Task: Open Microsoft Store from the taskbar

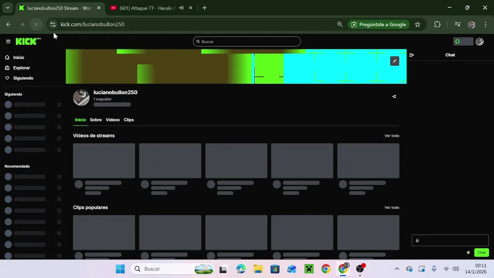Action: (x=275, y=269)
